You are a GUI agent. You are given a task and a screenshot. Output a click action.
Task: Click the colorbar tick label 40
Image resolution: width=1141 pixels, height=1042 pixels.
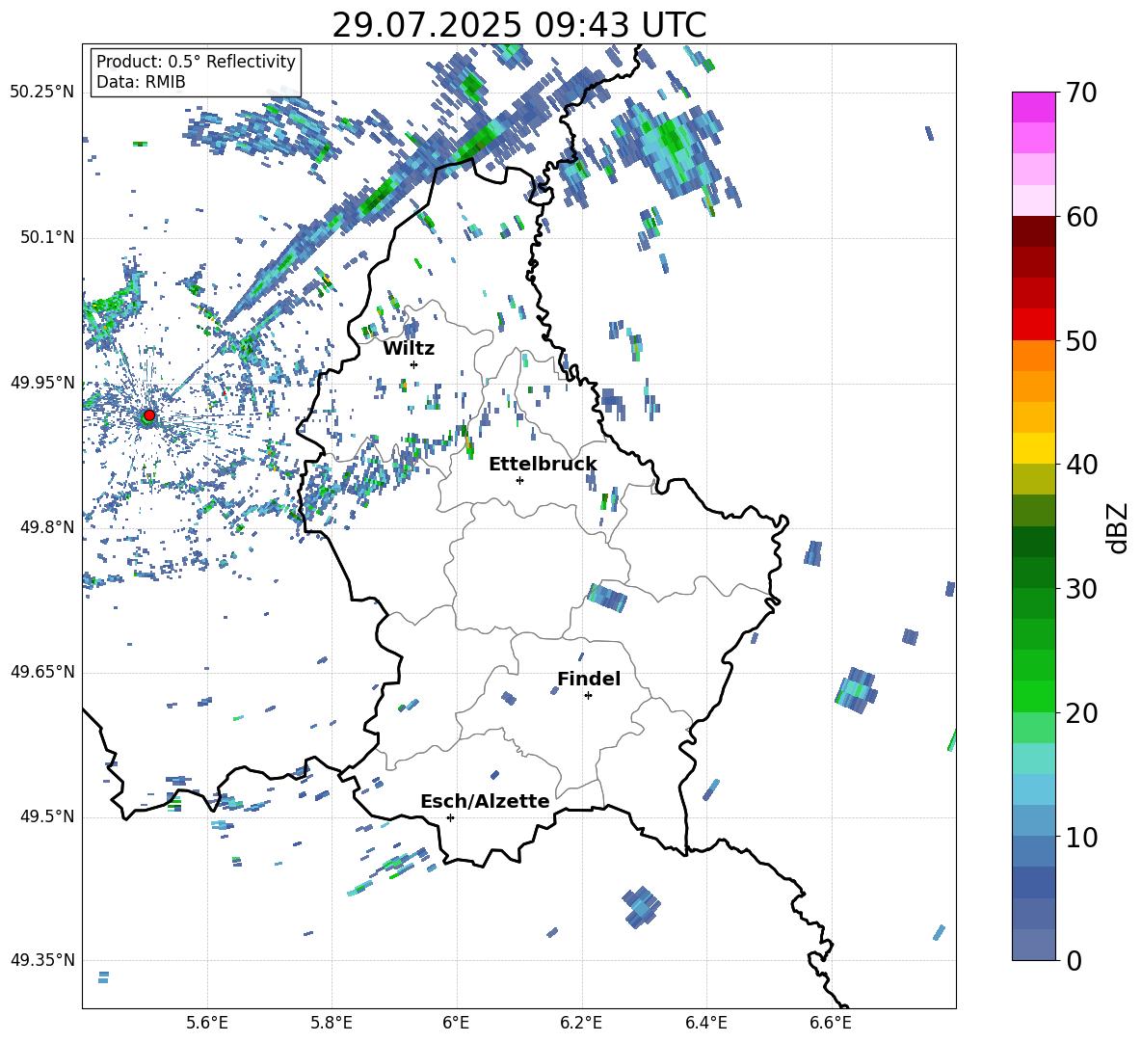(x=1081, y=465)
